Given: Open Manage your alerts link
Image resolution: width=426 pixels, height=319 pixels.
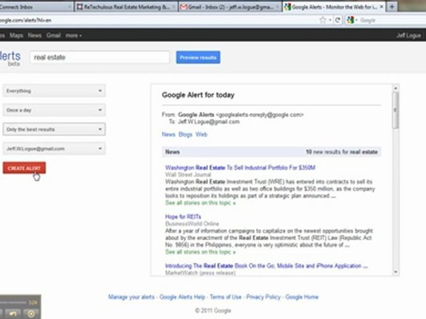Looking at the screenshot, I should [x=131, y=297].
